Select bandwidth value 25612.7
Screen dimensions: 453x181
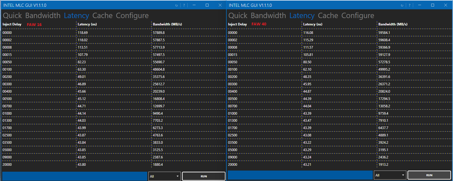coord(159,84)
